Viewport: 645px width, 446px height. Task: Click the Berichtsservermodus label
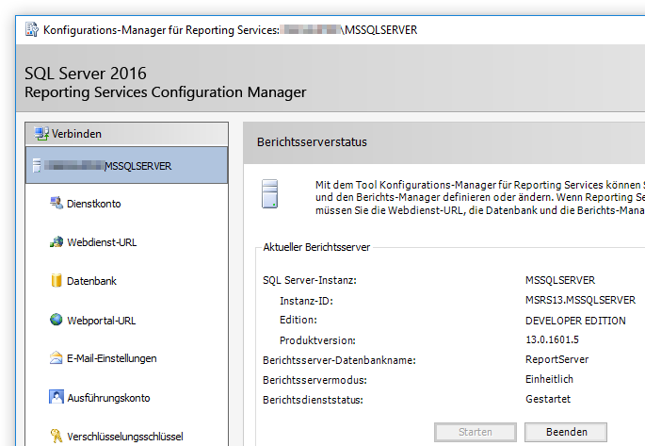pos(314,380)
